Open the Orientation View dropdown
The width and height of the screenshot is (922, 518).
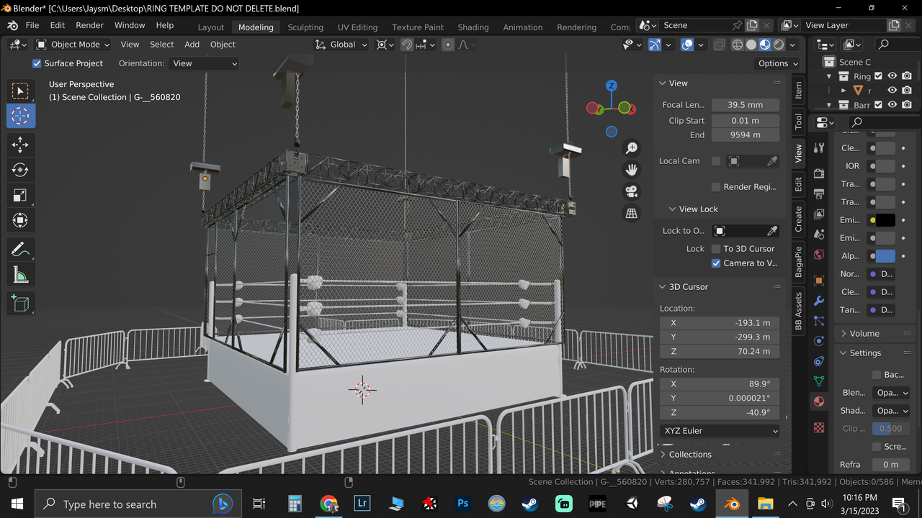(x=205, y=63)
